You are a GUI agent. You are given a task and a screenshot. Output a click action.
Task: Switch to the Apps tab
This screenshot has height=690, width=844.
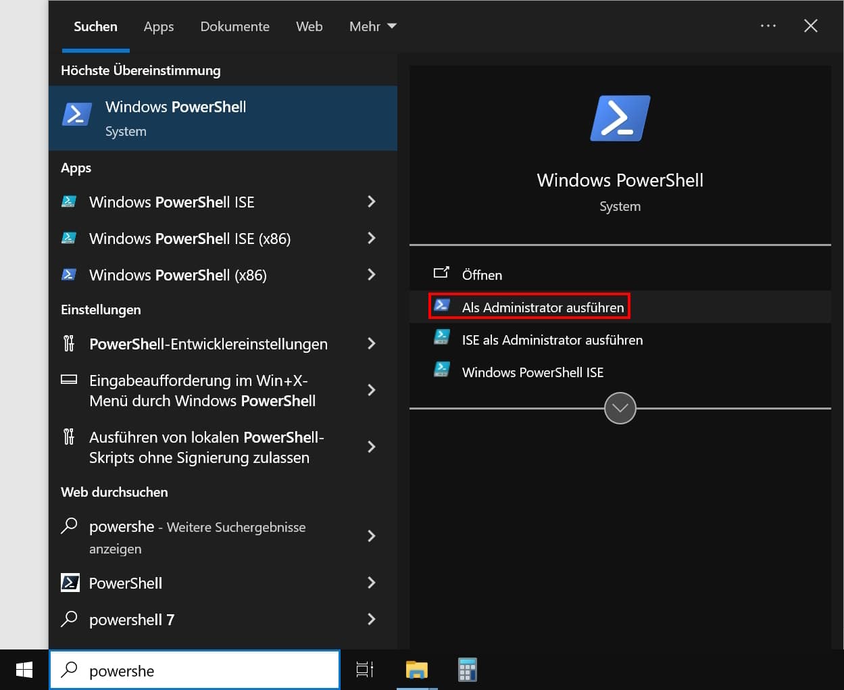coord(159,26)
